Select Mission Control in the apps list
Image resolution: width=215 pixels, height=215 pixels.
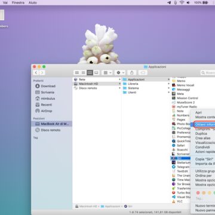click(x=185, y=98)
